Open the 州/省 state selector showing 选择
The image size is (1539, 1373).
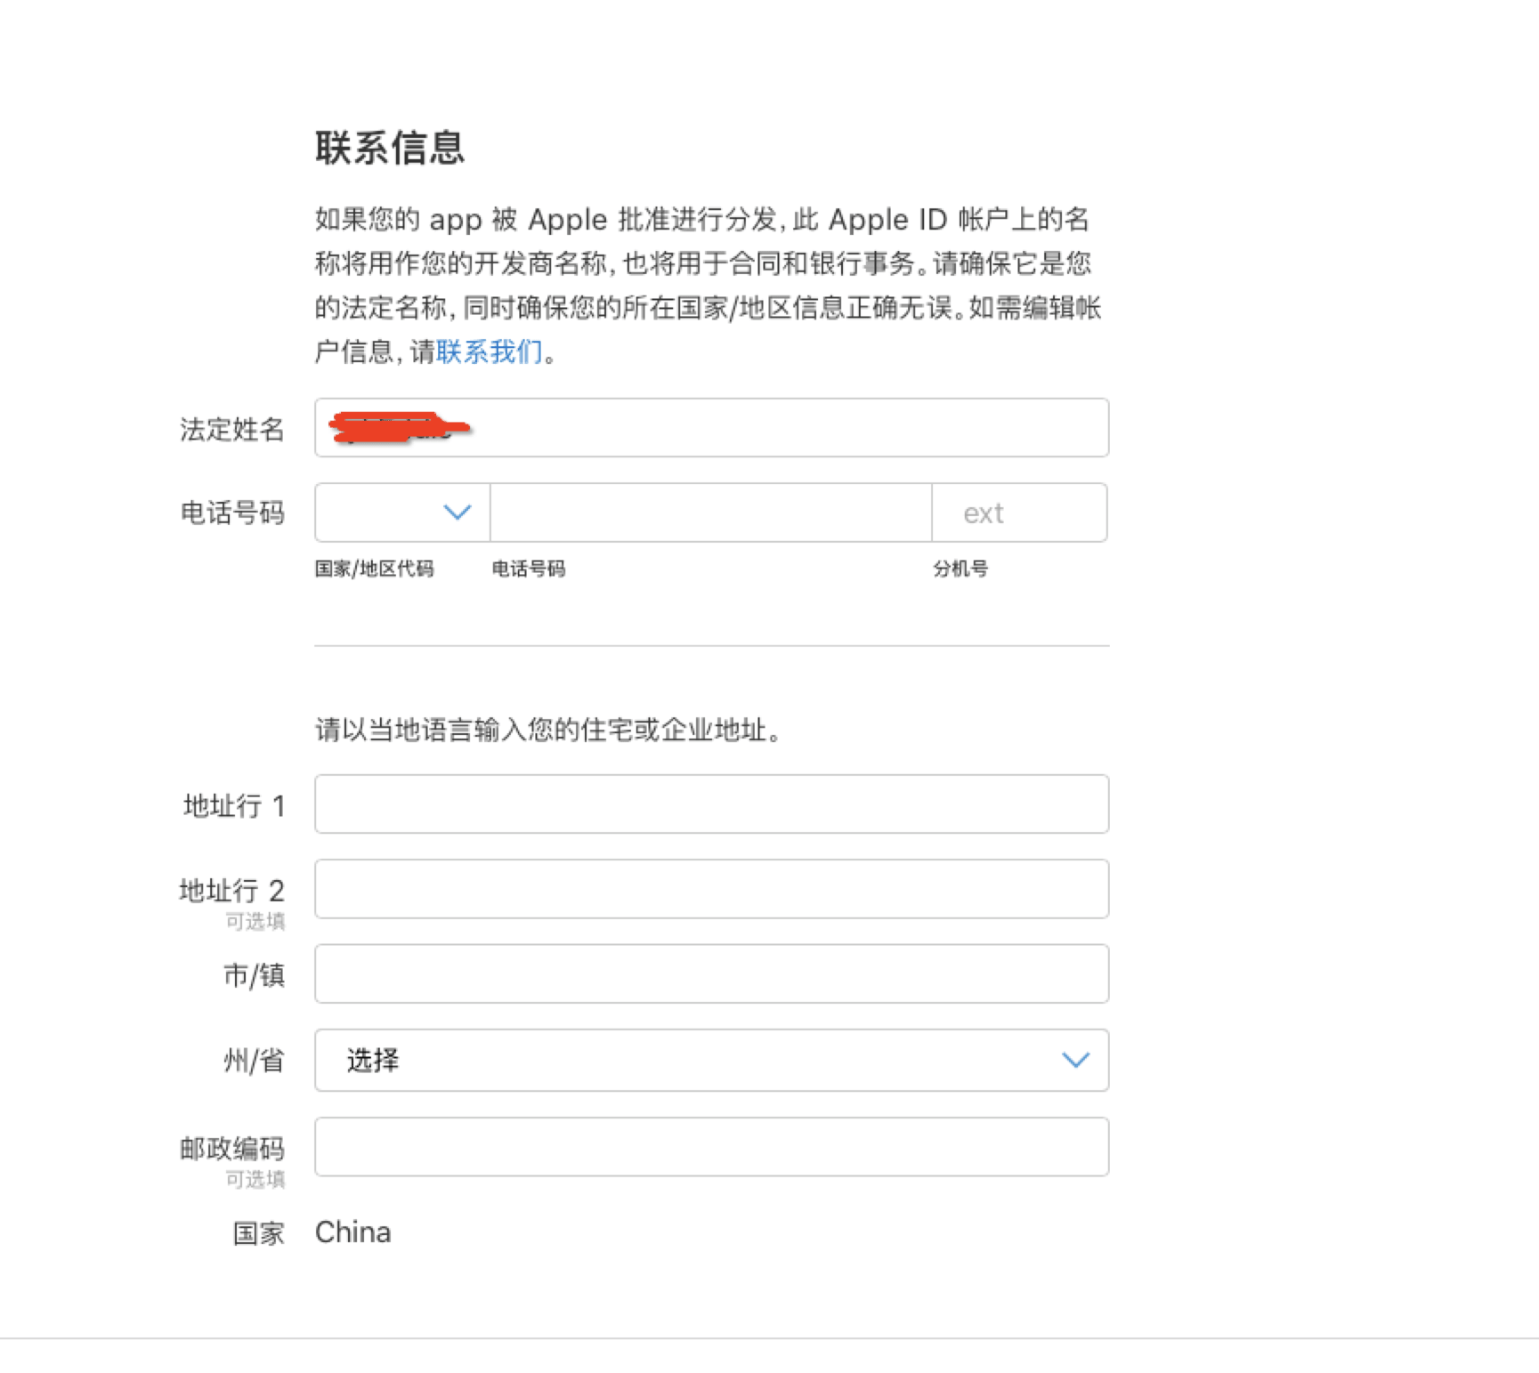point(711,1060)
